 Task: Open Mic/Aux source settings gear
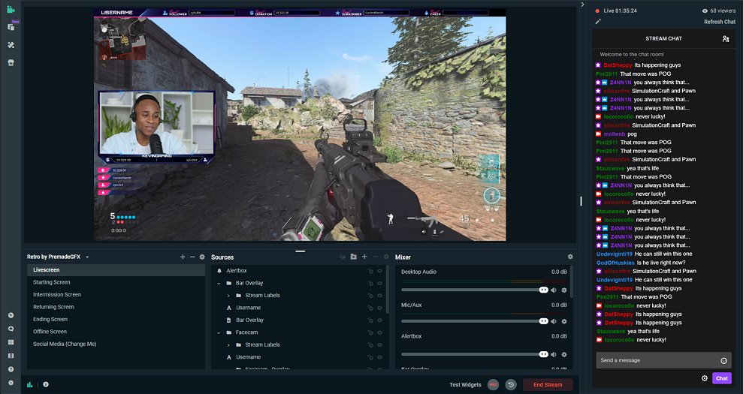point(564,321)
